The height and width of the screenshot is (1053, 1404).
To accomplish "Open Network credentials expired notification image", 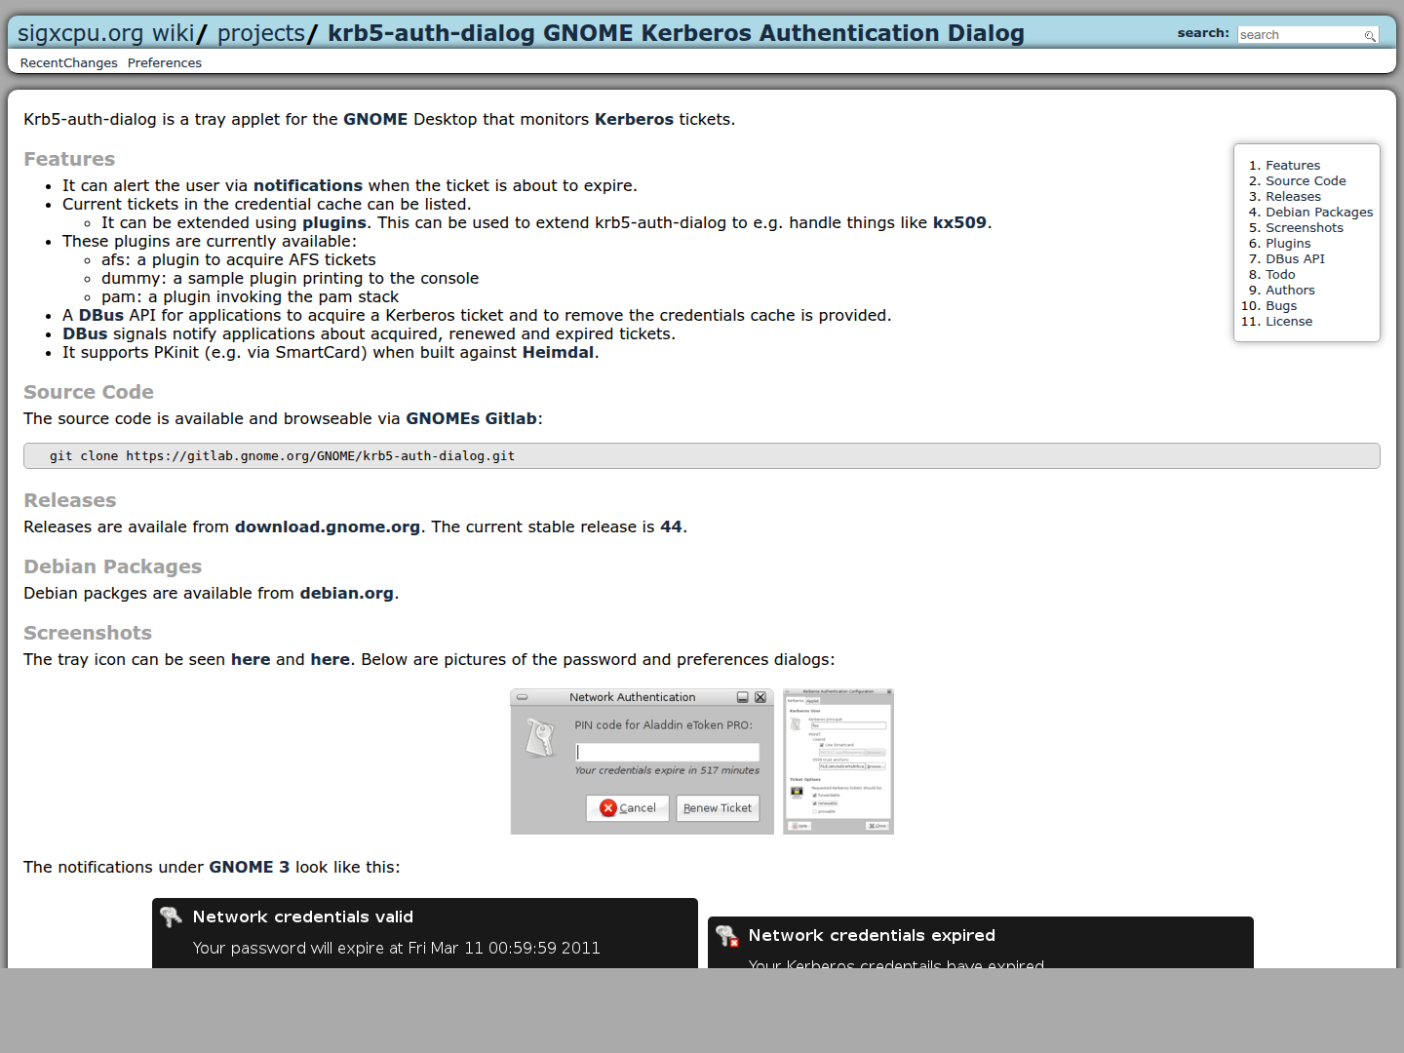I will (x=981, y=943).
